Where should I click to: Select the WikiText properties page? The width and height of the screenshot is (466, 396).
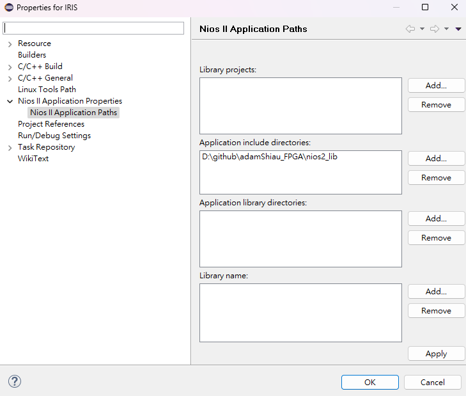pos(33,159)
